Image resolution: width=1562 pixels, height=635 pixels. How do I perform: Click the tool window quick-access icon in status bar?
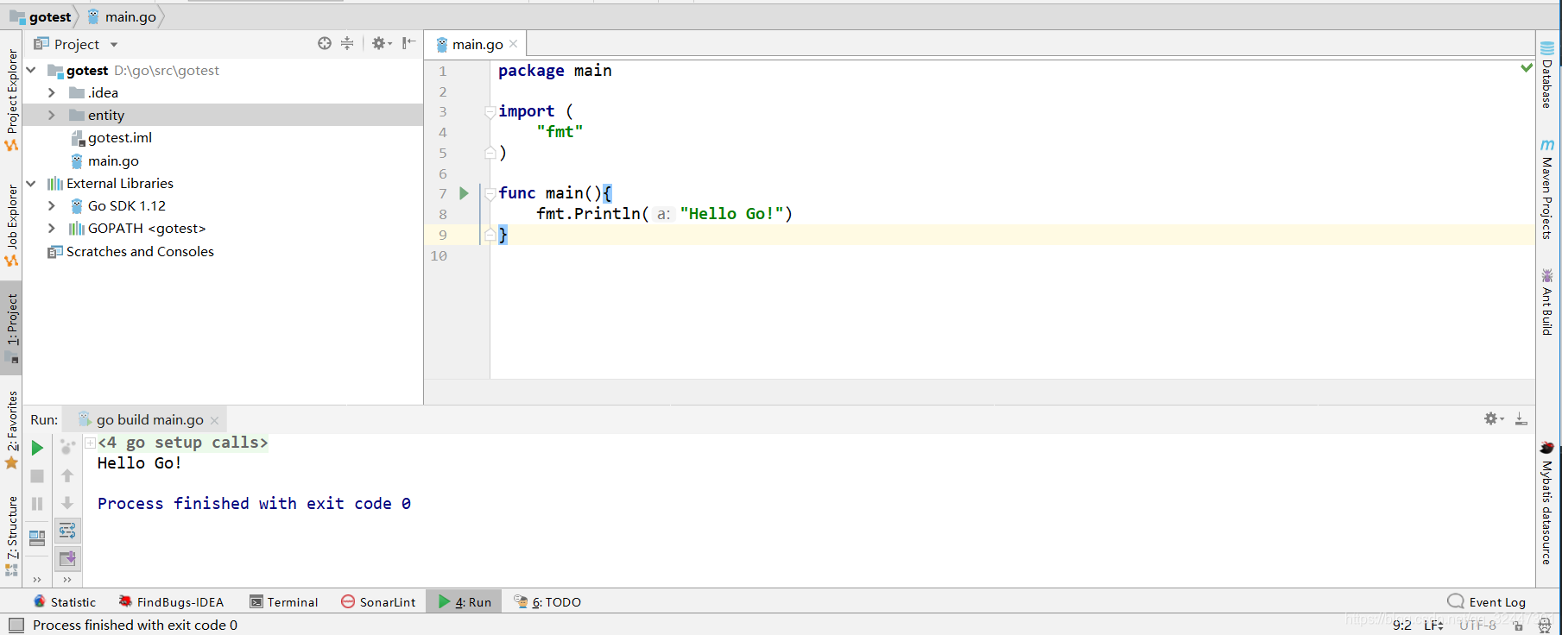click(x=16, y=626)
